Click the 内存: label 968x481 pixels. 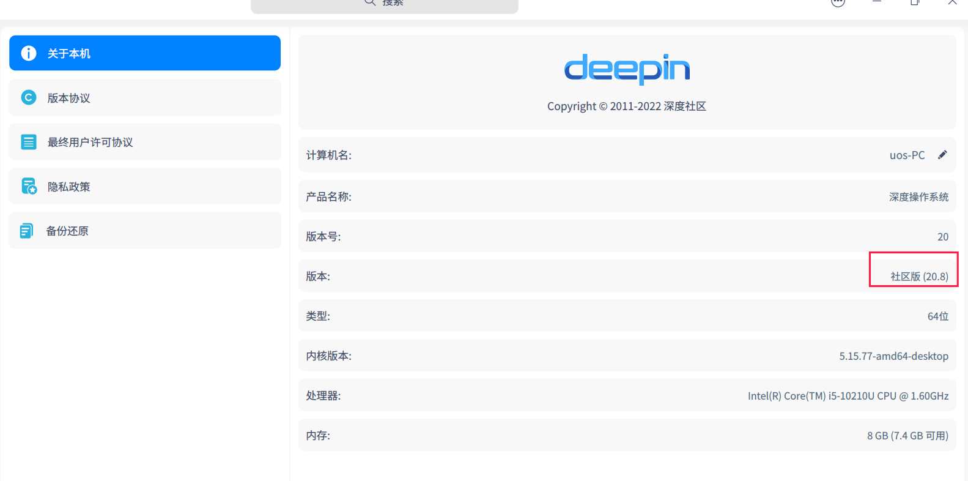[x=318, y=436]
